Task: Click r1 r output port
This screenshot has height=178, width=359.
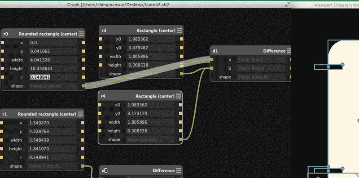Action: 83,157
